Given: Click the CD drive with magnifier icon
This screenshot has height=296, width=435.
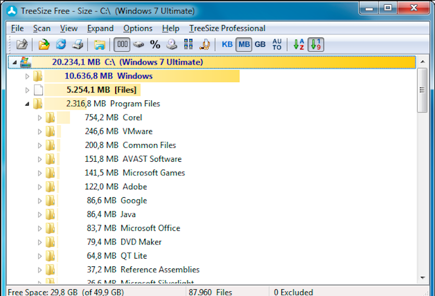Looking at the screenshot, I should [172, 44].
